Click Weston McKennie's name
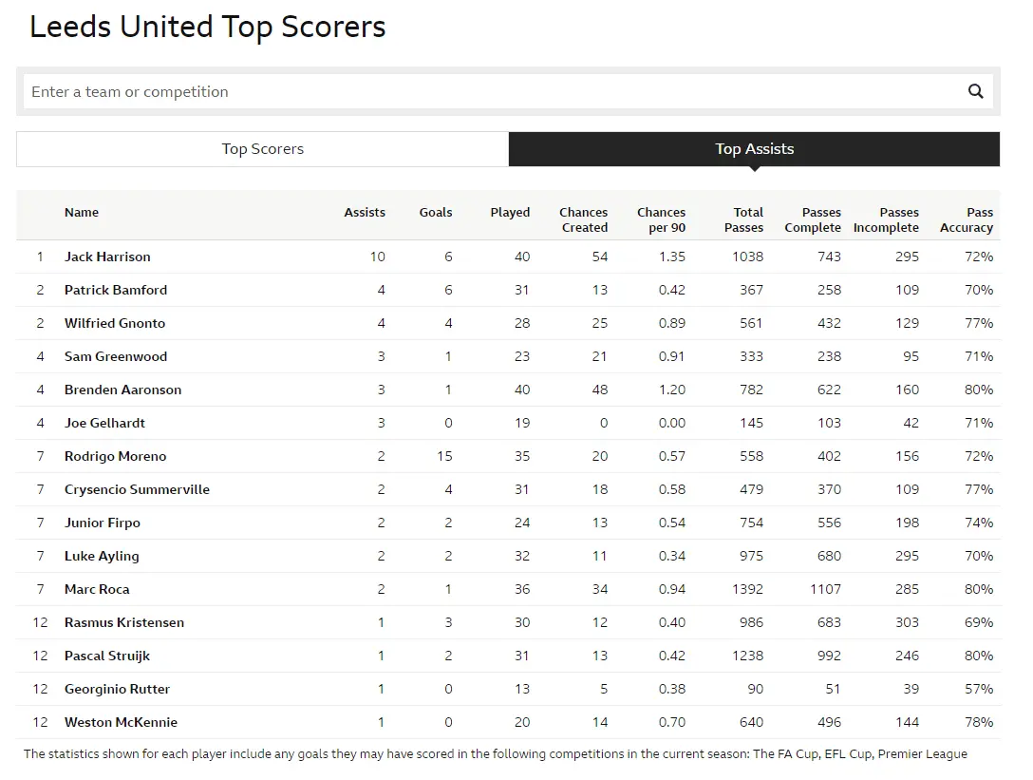Screen dimensions: 1033x780 coord(121,722)
